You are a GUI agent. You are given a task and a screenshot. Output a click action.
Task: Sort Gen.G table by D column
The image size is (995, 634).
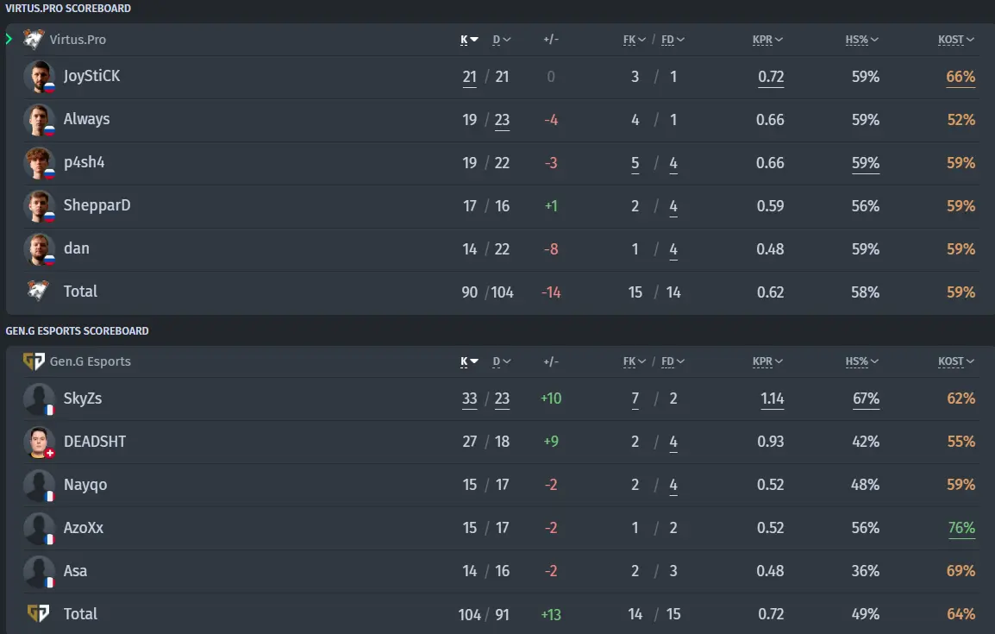tap(502, 361)
